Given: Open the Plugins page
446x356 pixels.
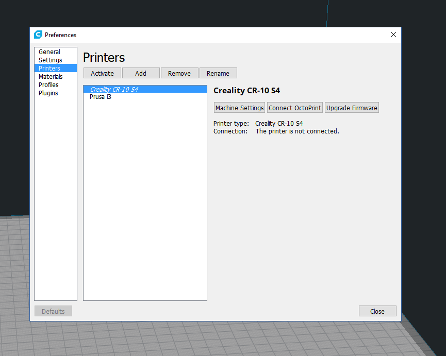Looking at the screenshot, I should pos(56,93).
